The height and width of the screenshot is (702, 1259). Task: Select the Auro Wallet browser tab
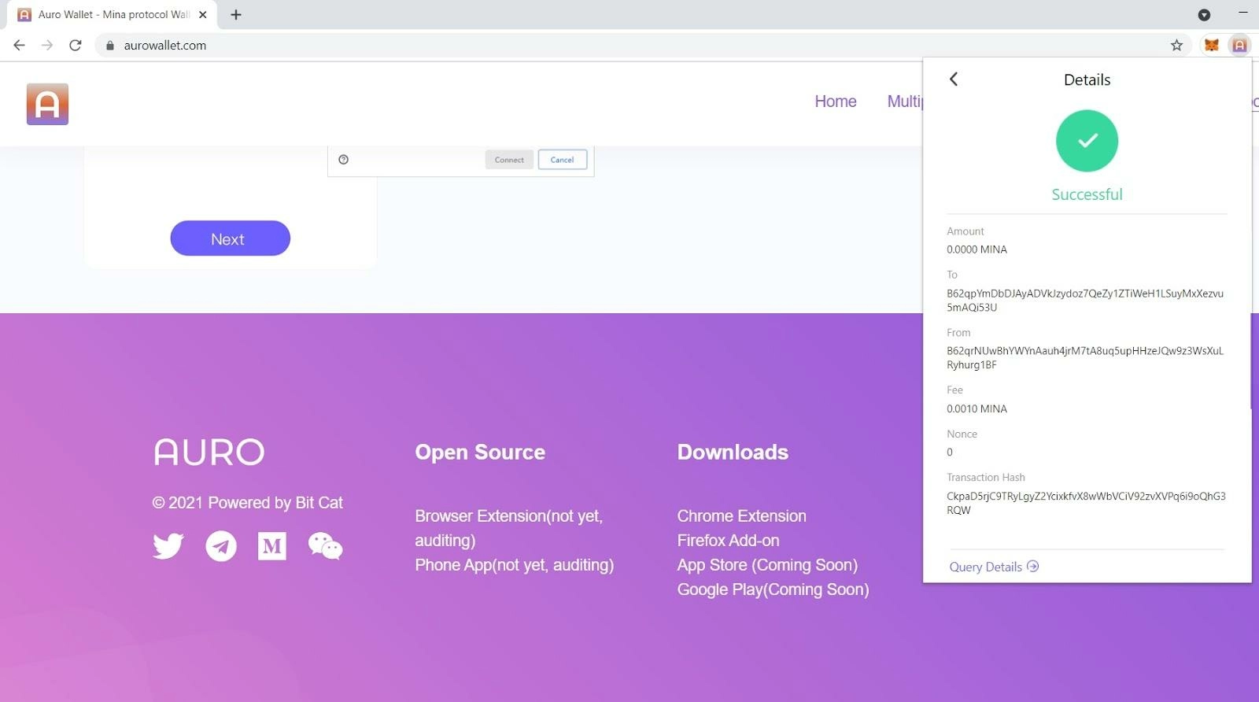(113, 14)
